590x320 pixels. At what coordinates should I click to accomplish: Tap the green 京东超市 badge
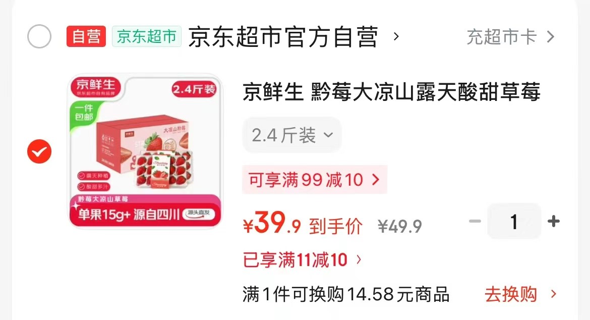pyautogui.click(x=147, y=36)
